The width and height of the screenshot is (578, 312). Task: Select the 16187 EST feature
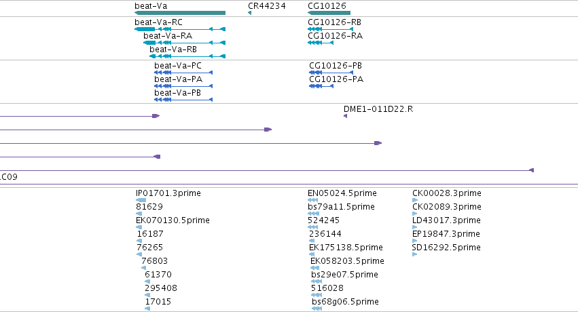[x=139, y=241]
